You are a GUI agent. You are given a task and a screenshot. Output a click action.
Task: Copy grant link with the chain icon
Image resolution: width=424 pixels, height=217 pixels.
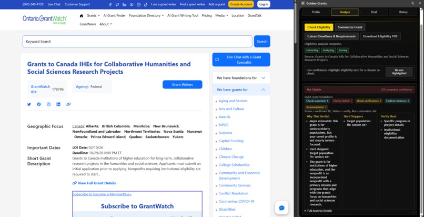68,104
